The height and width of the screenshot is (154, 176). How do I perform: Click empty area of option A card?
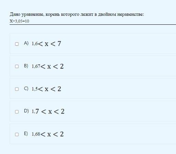click(115, 43)
